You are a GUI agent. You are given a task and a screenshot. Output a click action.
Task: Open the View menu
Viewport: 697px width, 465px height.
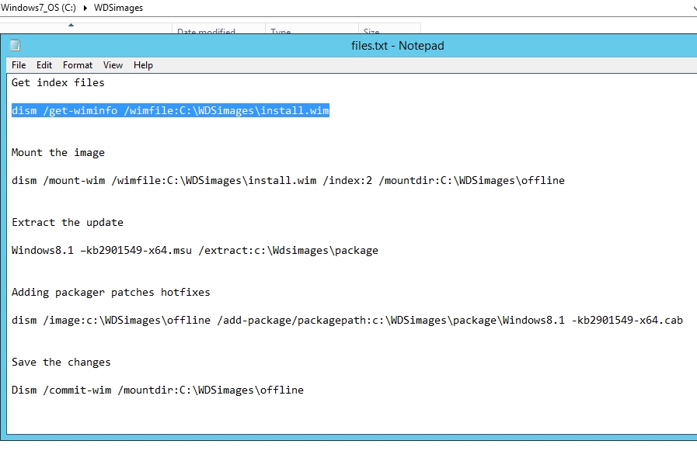(113, 65)
